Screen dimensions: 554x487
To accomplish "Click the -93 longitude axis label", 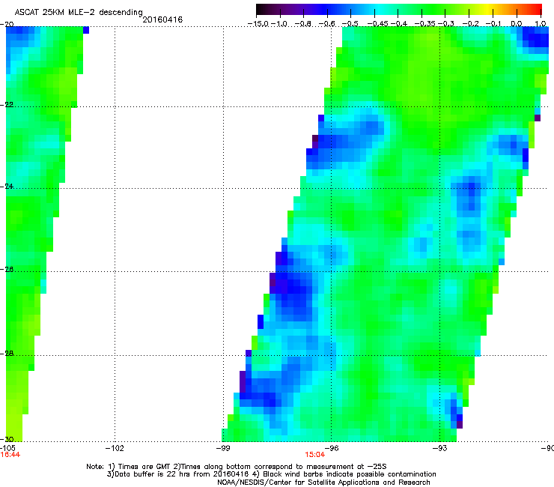I will pyautogui.click(x=439, y=448).
